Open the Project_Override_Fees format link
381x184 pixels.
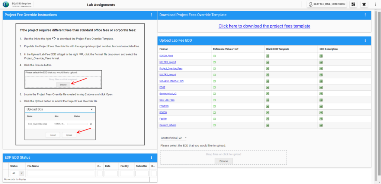(171, 69)
